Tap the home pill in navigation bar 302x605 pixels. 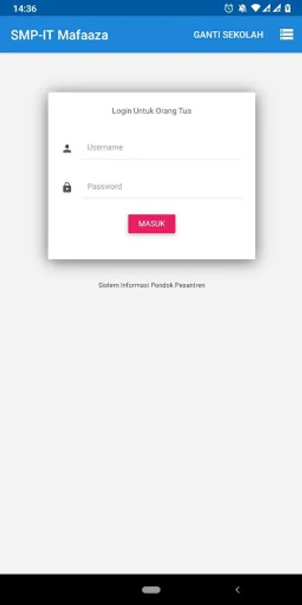[151, 590]
